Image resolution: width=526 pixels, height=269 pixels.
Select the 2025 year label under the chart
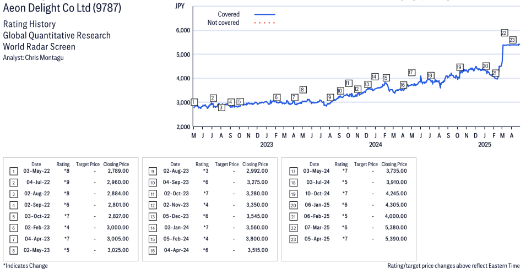pyautogui.click(x=484, y=145)
